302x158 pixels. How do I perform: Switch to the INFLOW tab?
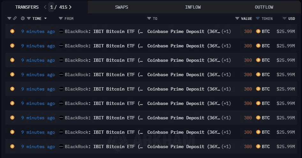coord(193,7)
